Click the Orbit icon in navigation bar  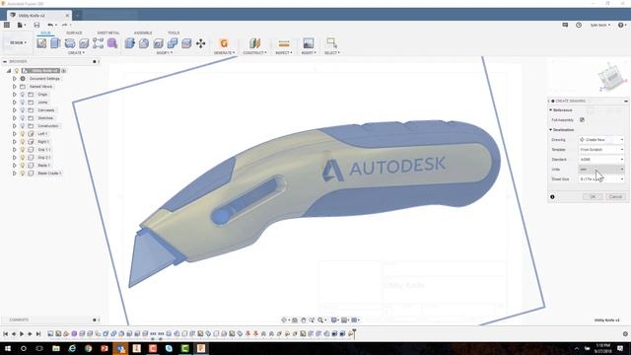click(x=285, y=319)
